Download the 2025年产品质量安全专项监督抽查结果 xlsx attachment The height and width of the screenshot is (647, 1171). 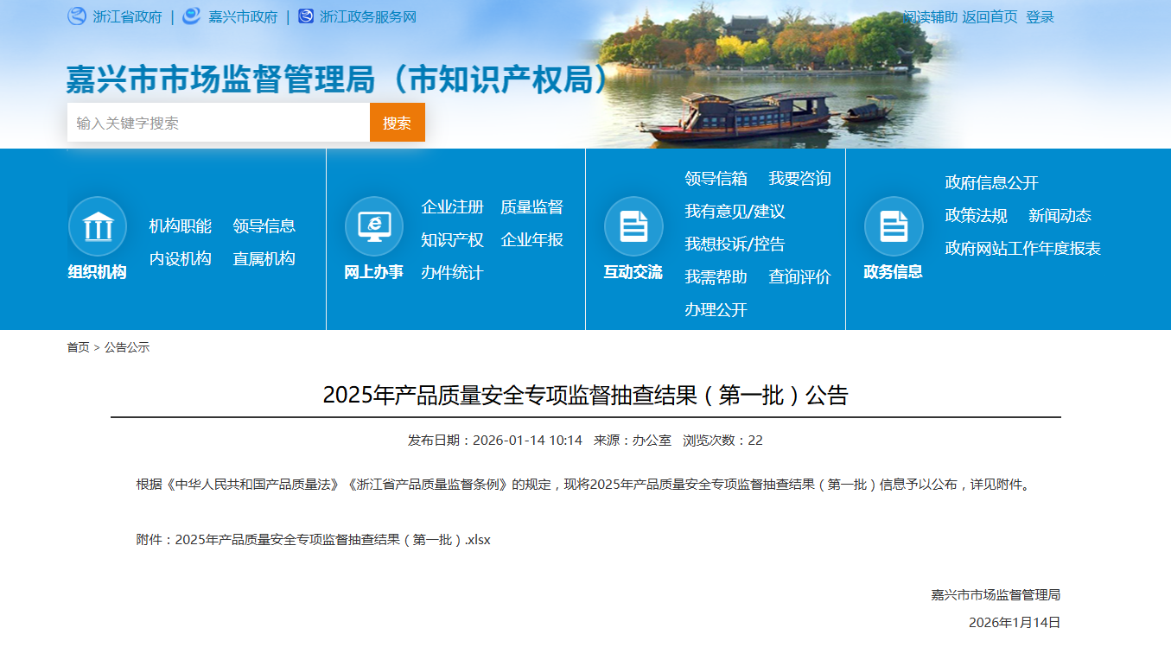333,539
